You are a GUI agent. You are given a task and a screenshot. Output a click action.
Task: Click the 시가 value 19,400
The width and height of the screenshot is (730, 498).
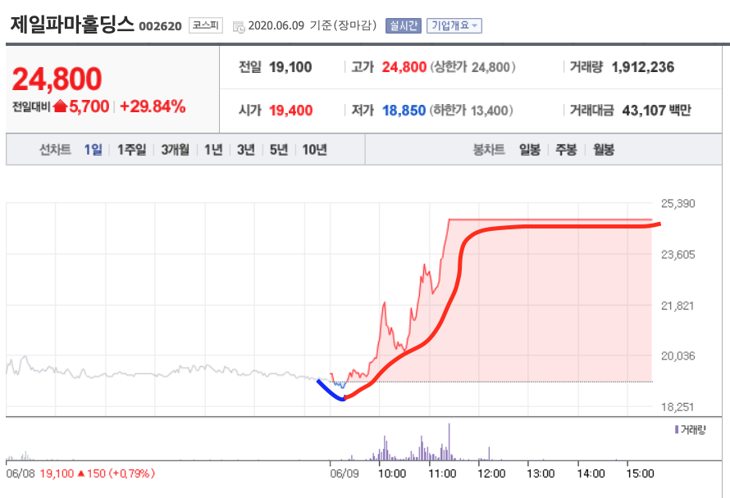[291, 111]
